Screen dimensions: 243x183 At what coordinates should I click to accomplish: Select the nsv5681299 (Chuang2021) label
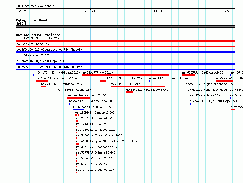pyautogui.click(x=205, y=95)
